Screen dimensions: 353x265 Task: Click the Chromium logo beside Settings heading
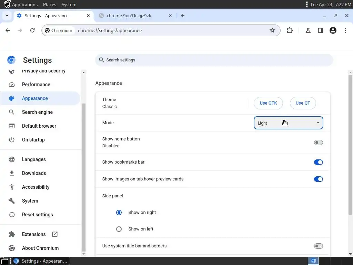(11, 60)
